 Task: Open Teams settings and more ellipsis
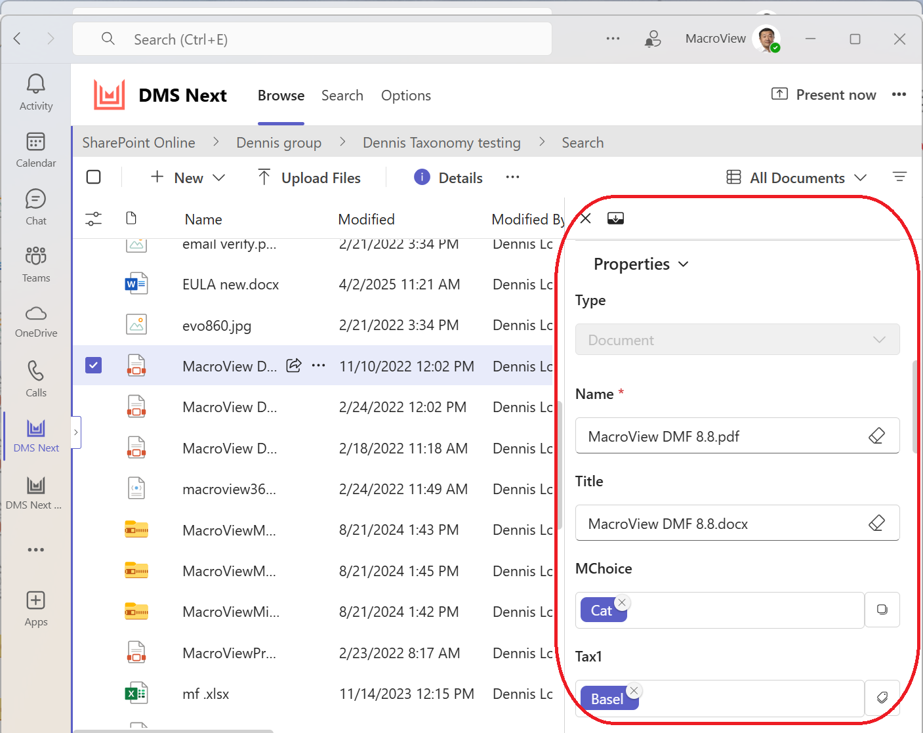pos(613,39)
